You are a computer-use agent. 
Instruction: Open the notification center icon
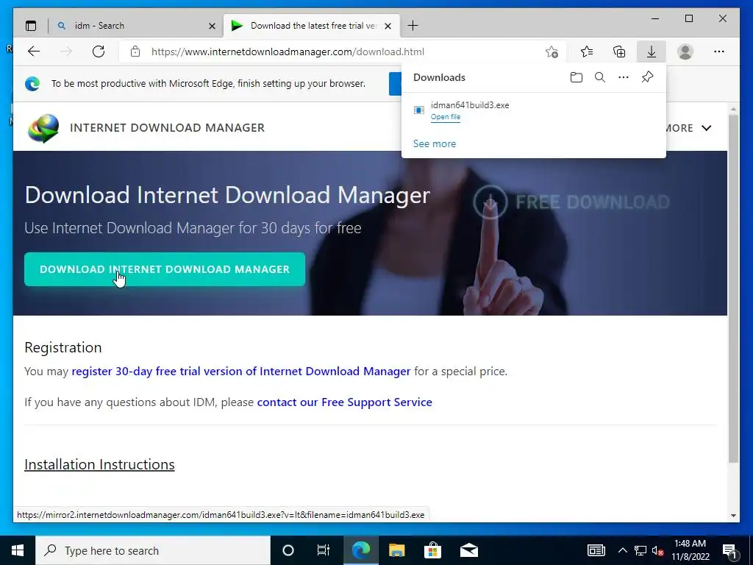tap(730, 550)
